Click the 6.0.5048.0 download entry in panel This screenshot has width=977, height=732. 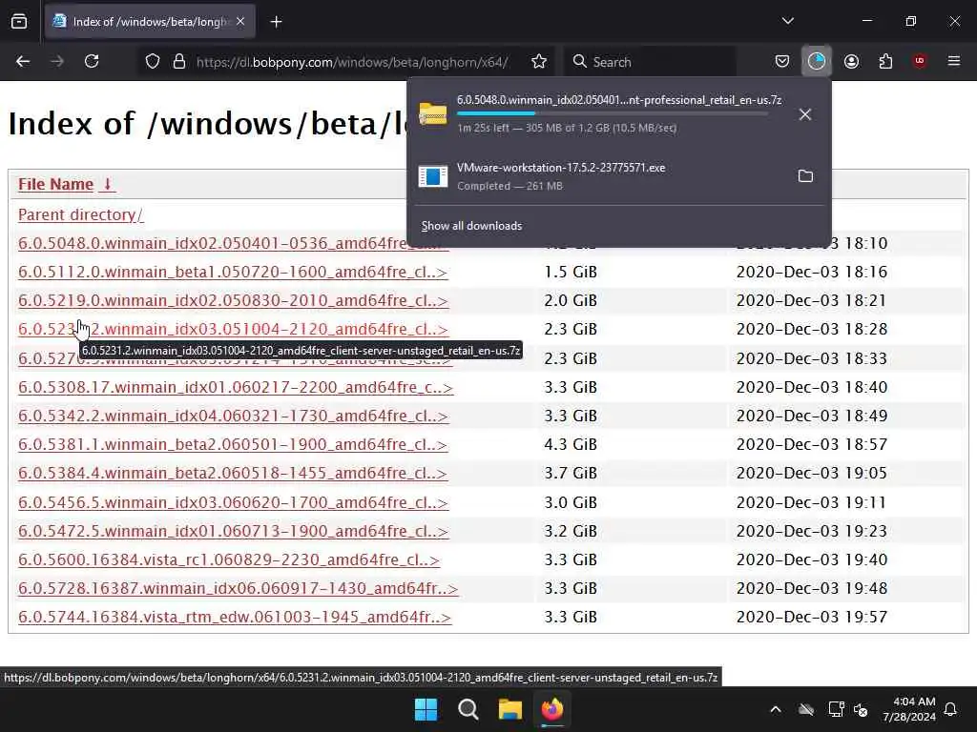pyautogui.click(x=598, y=114)
